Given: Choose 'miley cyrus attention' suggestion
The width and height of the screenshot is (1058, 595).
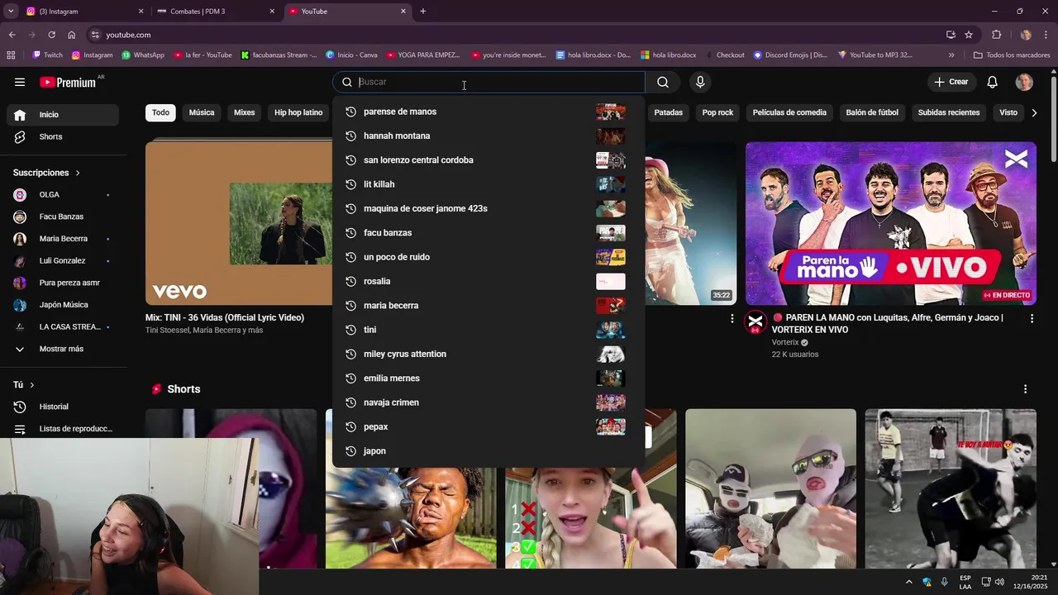Looking at the screenshot, I should point(488,354).
